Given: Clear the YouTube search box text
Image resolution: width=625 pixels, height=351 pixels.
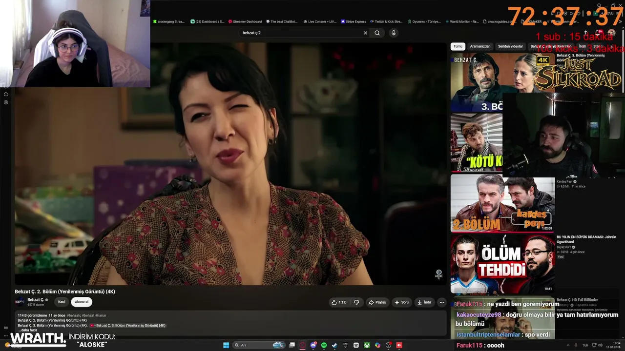Looking at the screenshot, I should click(365, 33).
